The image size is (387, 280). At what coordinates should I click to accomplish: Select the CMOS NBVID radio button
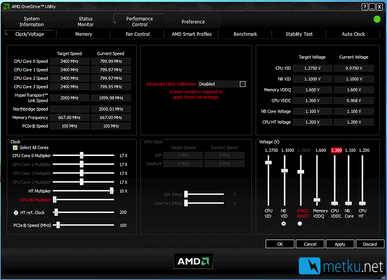(x=300, y=224)
